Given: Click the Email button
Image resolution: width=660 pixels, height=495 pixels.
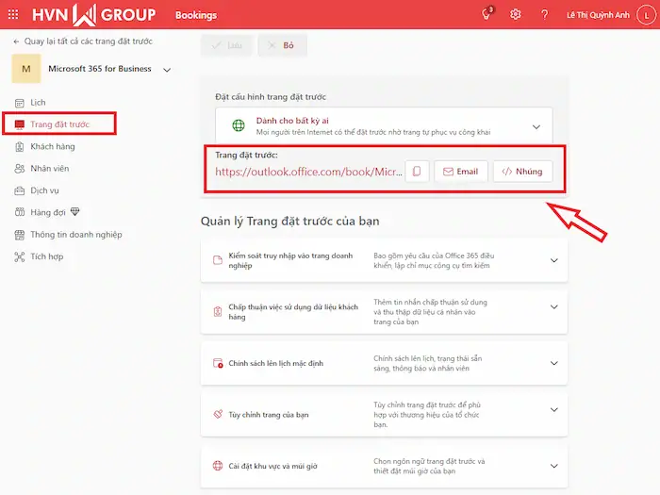Looking at the screenshot, I should point(461,172).
